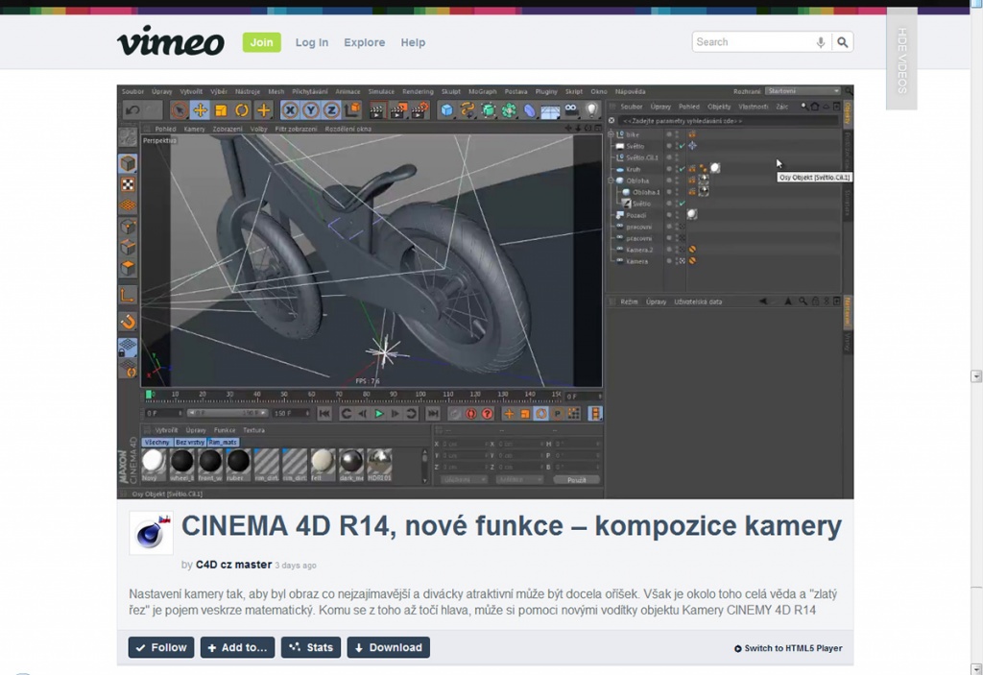Toggle visibility dot for Kamera.2
This screenshot has height=675, width=983.
click(x=669, y=250)
